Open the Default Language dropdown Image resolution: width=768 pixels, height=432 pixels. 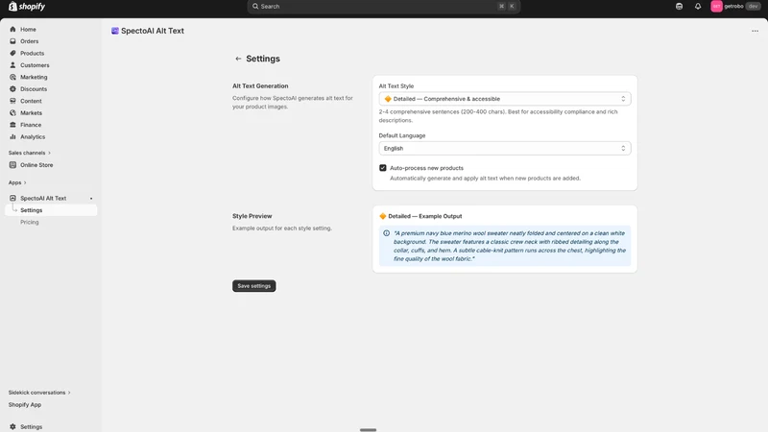[x=505, y=149]
